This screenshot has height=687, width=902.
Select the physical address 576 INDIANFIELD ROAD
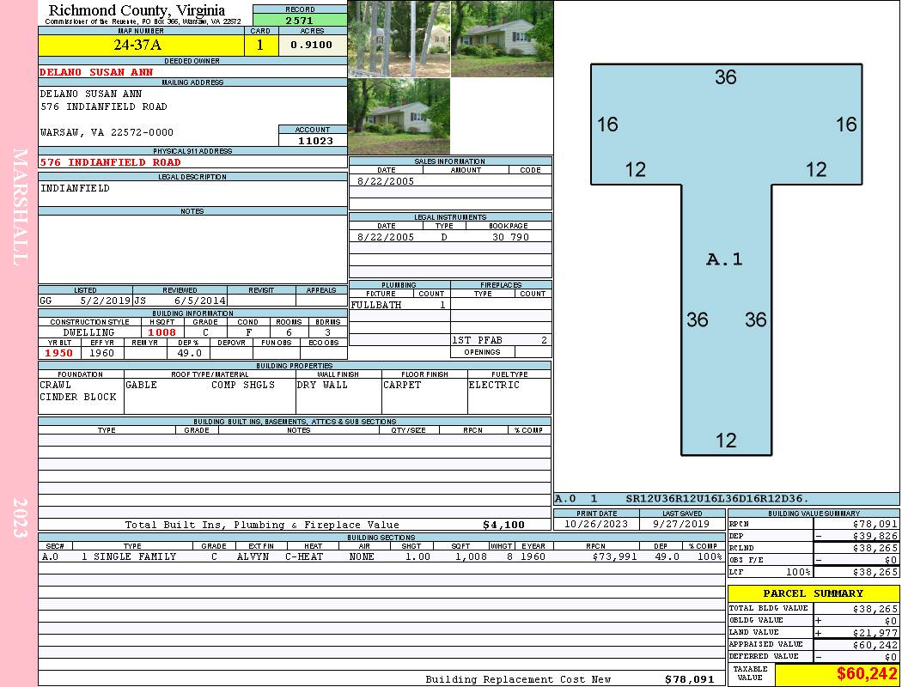coord(111,162)
